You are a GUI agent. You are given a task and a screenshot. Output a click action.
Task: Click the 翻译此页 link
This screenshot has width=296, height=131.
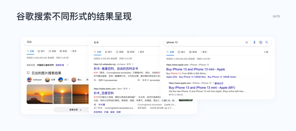click(219, 83)
